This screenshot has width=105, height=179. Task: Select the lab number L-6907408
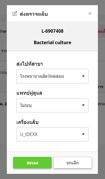[52, 31]
